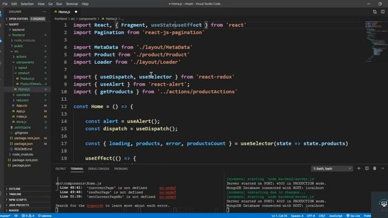The image size is (388, 218).
Task: Switch to the Output panel tab
Action: point(61,168)
